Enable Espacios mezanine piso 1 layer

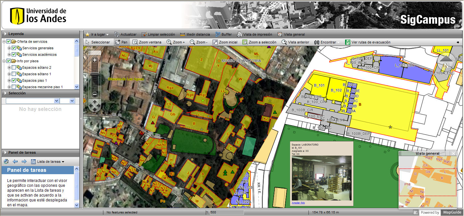click(14, 87)
